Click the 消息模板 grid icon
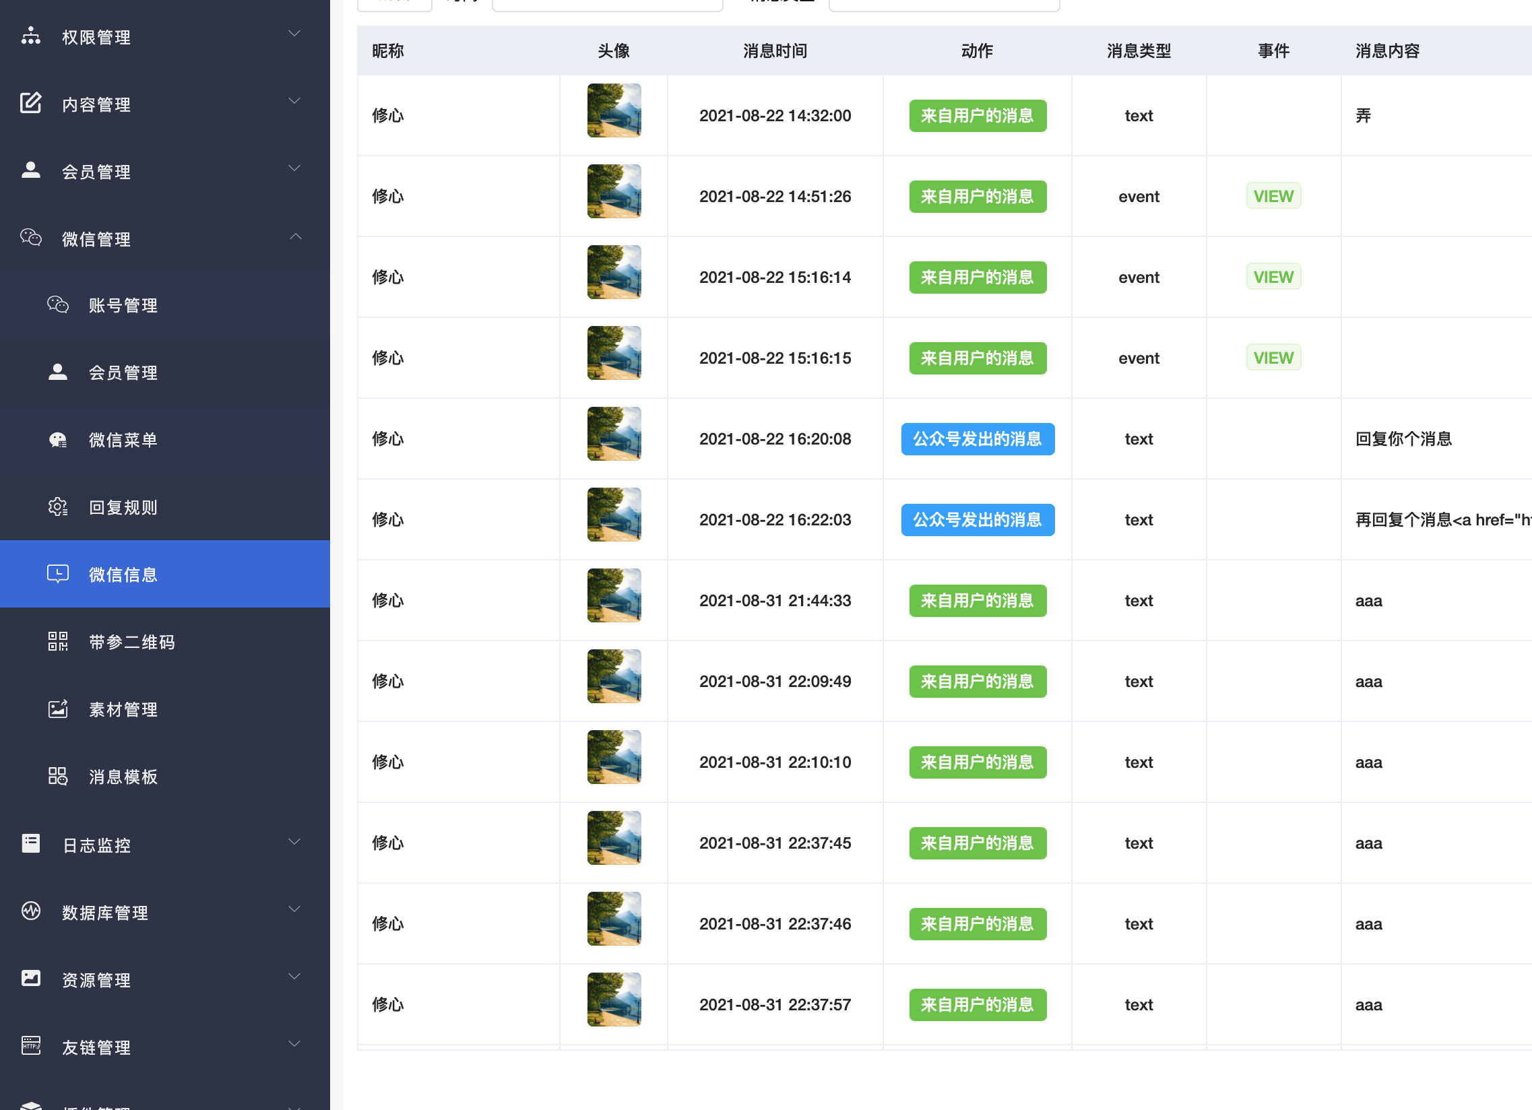The image size is (1532, 1110). click(x=57, y=777)
